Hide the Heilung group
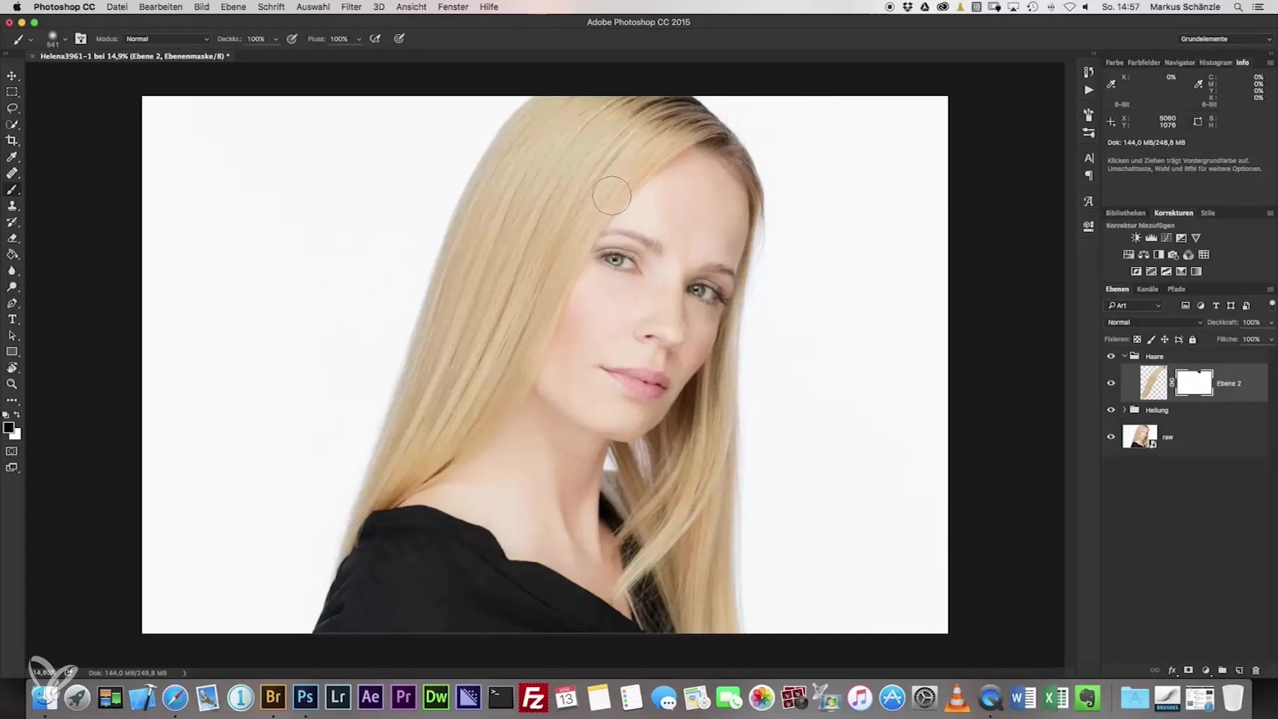1278x719 pixels. (1111, 410)
